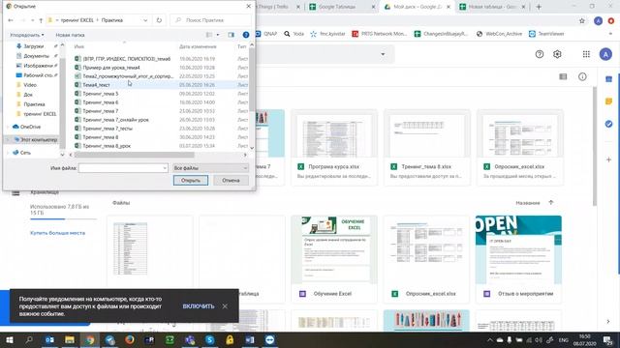620x348 pixels.
Task: Open Тренинг_тема 8.xlsx suggested file
Action: [427, 148]
